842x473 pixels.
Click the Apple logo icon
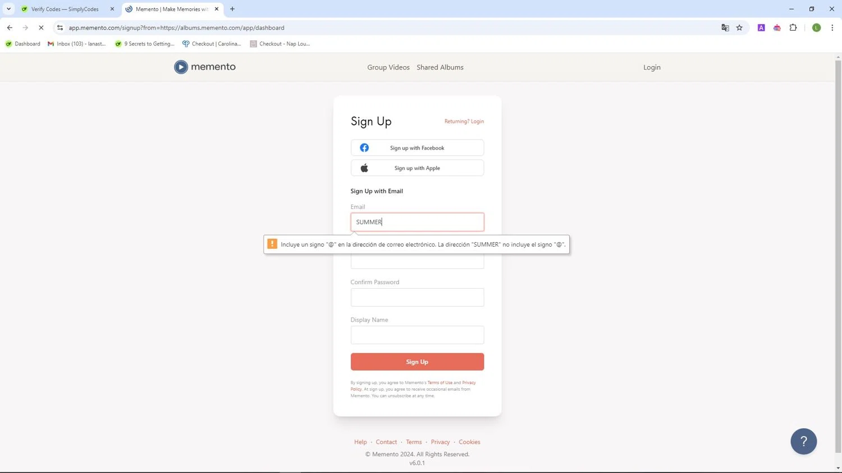pos(364,168)
